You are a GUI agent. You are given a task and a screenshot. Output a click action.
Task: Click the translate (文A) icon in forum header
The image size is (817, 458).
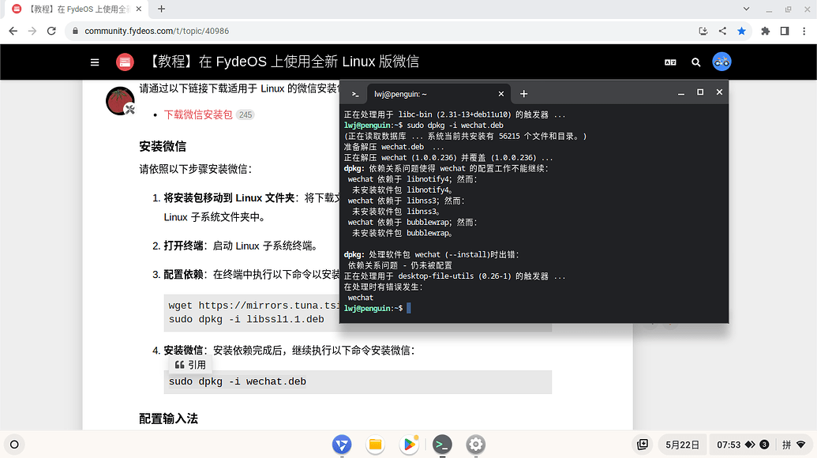coord(671,62)
